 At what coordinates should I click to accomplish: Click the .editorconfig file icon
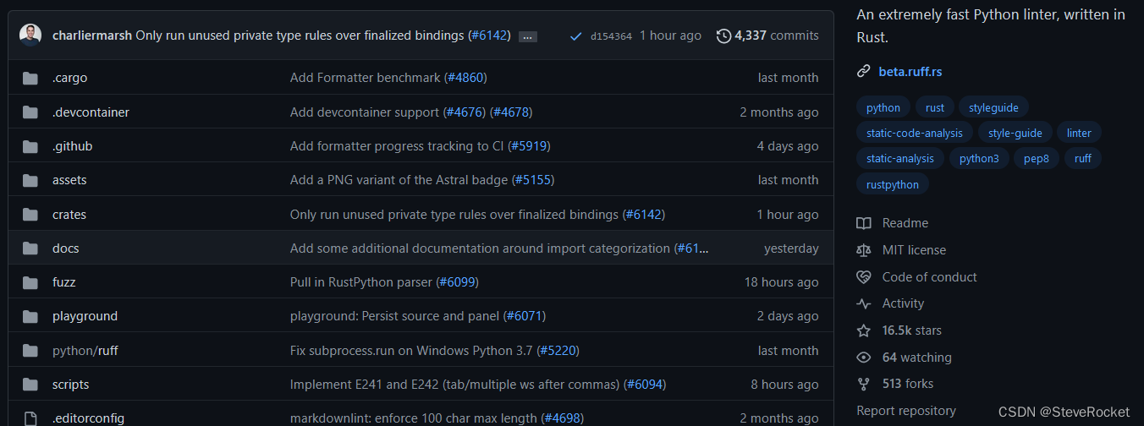[30, 418]
